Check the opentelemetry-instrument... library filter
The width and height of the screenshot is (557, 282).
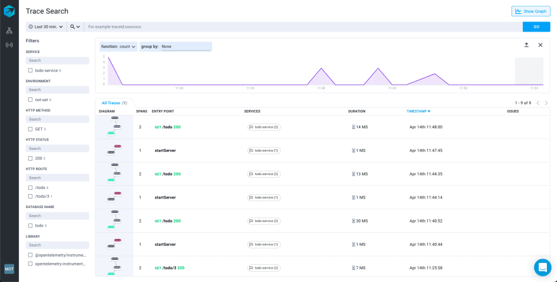(x=30, y=264)
